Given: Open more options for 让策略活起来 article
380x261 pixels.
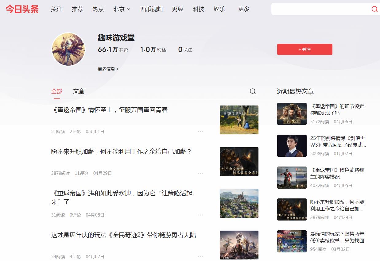Looking at the screenshot, I should pyautogui.click(x=200, y=215).
